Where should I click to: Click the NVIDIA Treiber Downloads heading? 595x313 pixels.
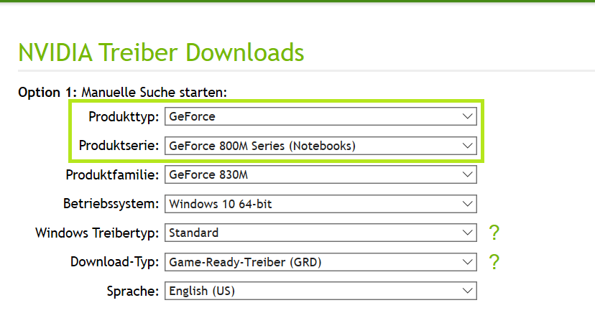[160, 52]
